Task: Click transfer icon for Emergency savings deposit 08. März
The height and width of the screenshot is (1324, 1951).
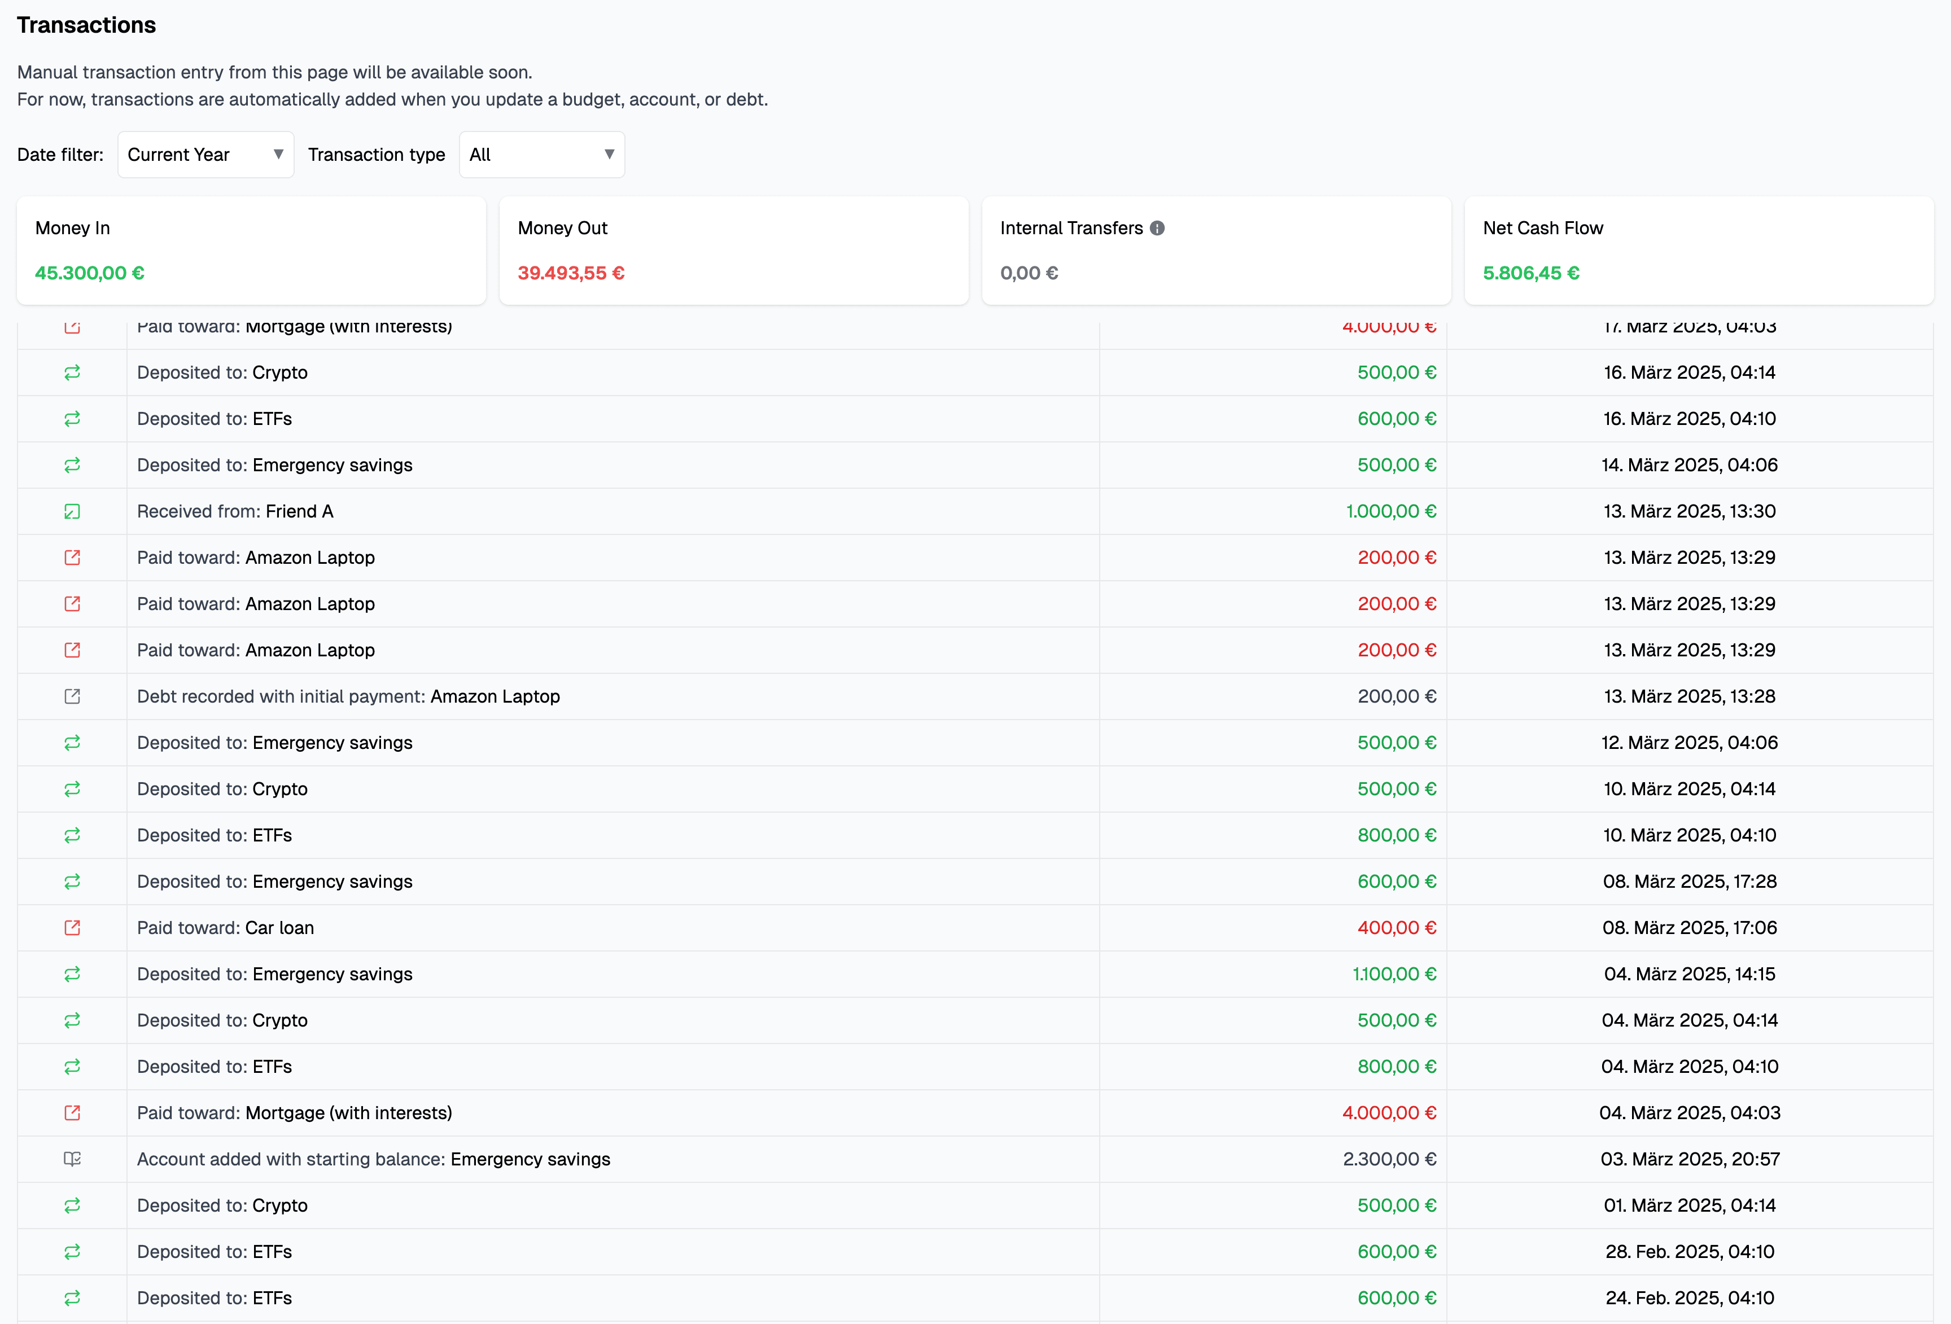Action: pyautogui.click(x=72, y=881)
